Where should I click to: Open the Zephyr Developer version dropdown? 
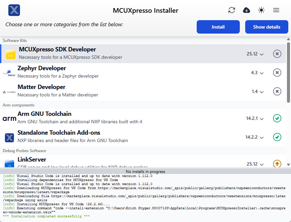click(257, 73)
